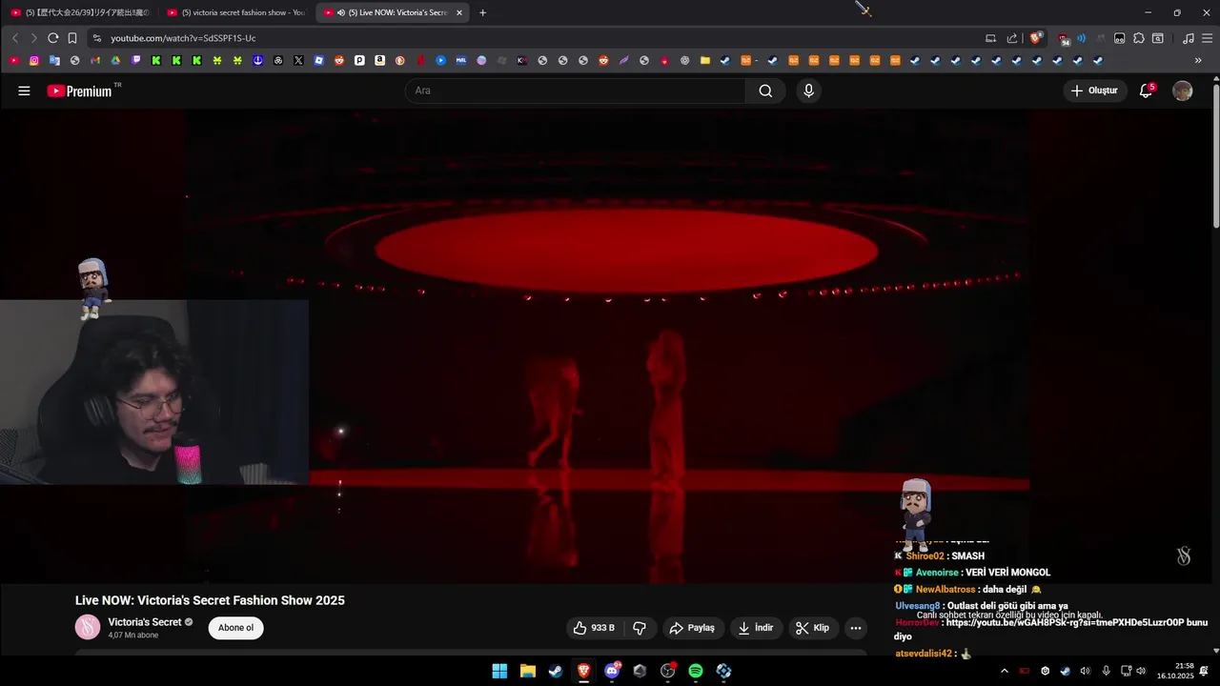
Task: Focus the Ara search field
Action: click(576, 91)
